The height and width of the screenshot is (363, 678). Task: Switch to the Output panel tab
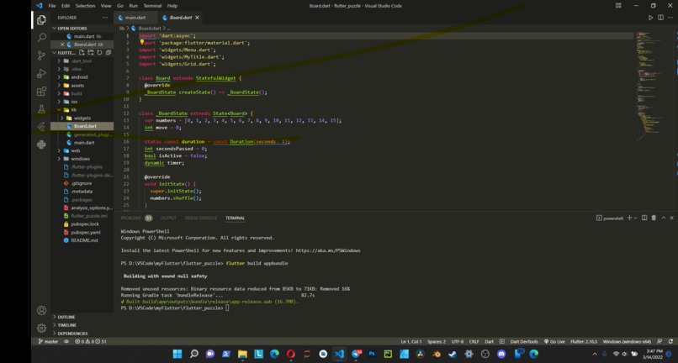168,218
